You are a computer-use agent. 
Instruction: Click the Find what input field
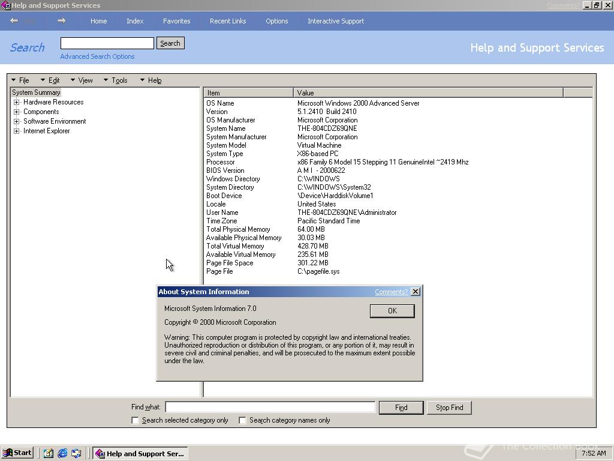click(270, 408)
